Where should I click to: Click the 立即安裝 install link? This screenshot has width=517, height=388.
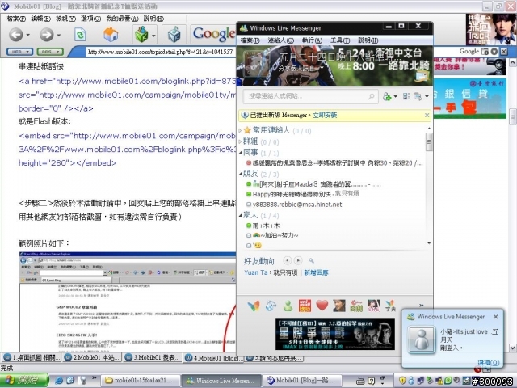(325, 115)
